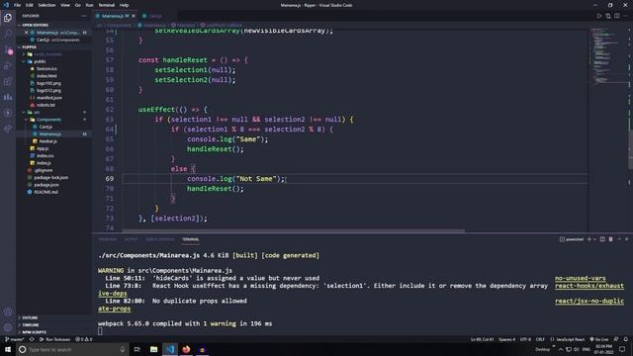The image size is (633, 356).
Task: Synchronize changes via the status bar sync icon
Action: tap(32, 339)
